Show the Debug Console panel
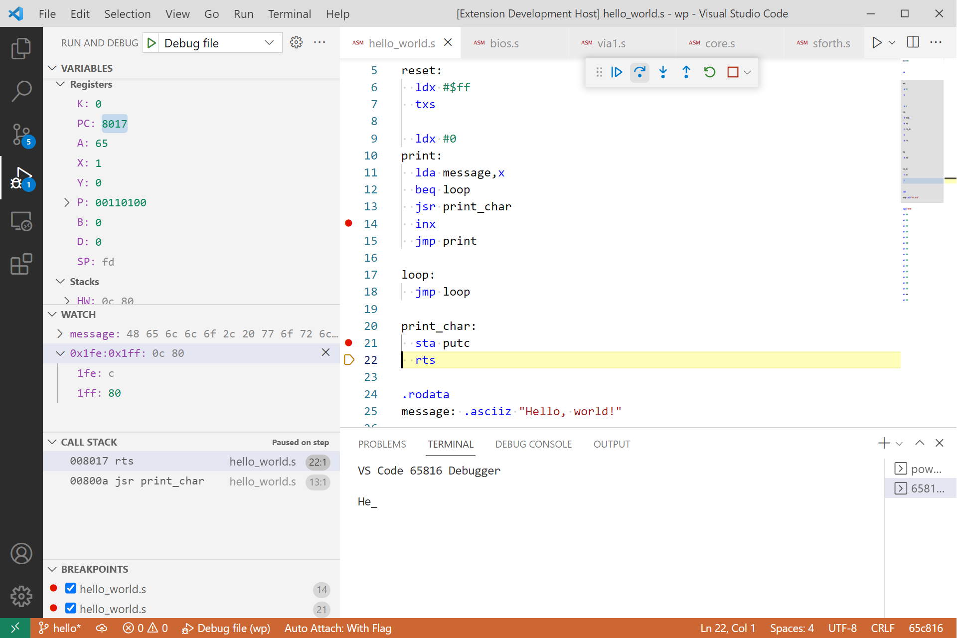This screenshot has height=638, width=957. 533,444
